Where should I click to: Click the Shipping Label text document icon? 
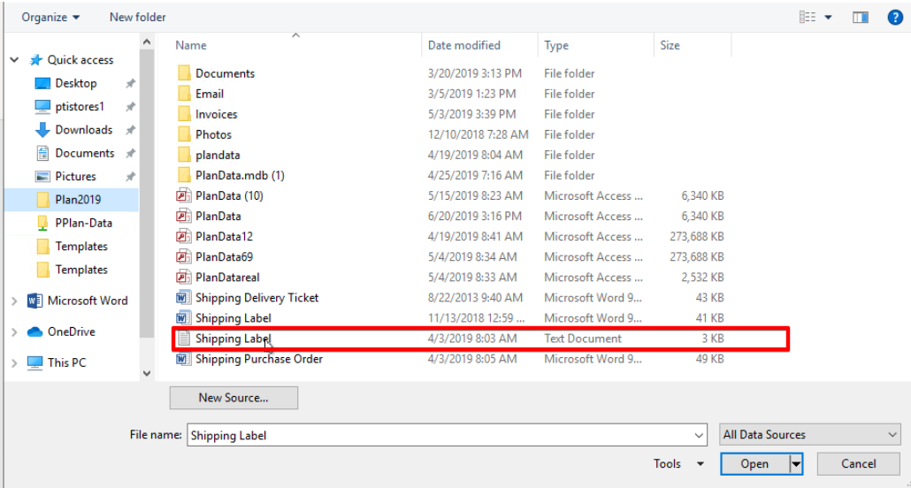point(184,339)
